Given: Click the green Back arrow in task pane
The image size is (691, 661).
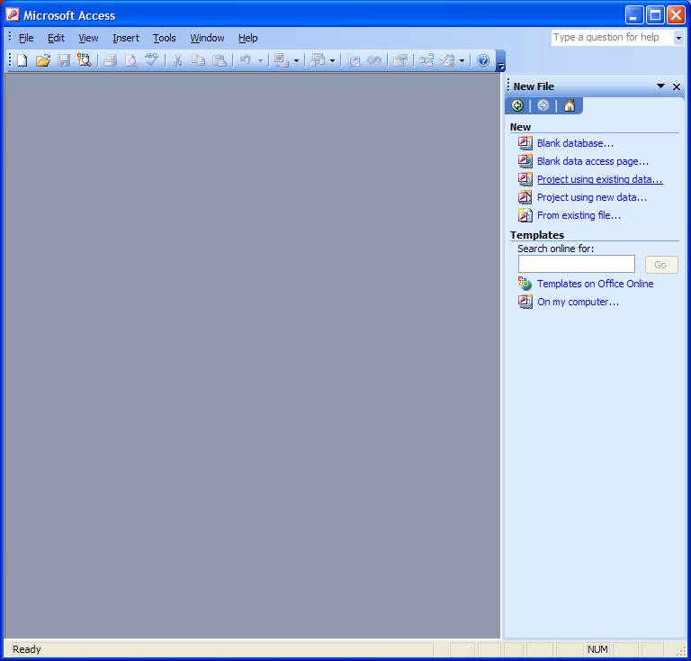Looking at the screenshot, I should pyautogui.click(x=517, y=106).
